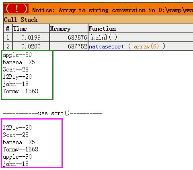Select 'Tommy--1568' in the sort() output

tap(21, 149)
